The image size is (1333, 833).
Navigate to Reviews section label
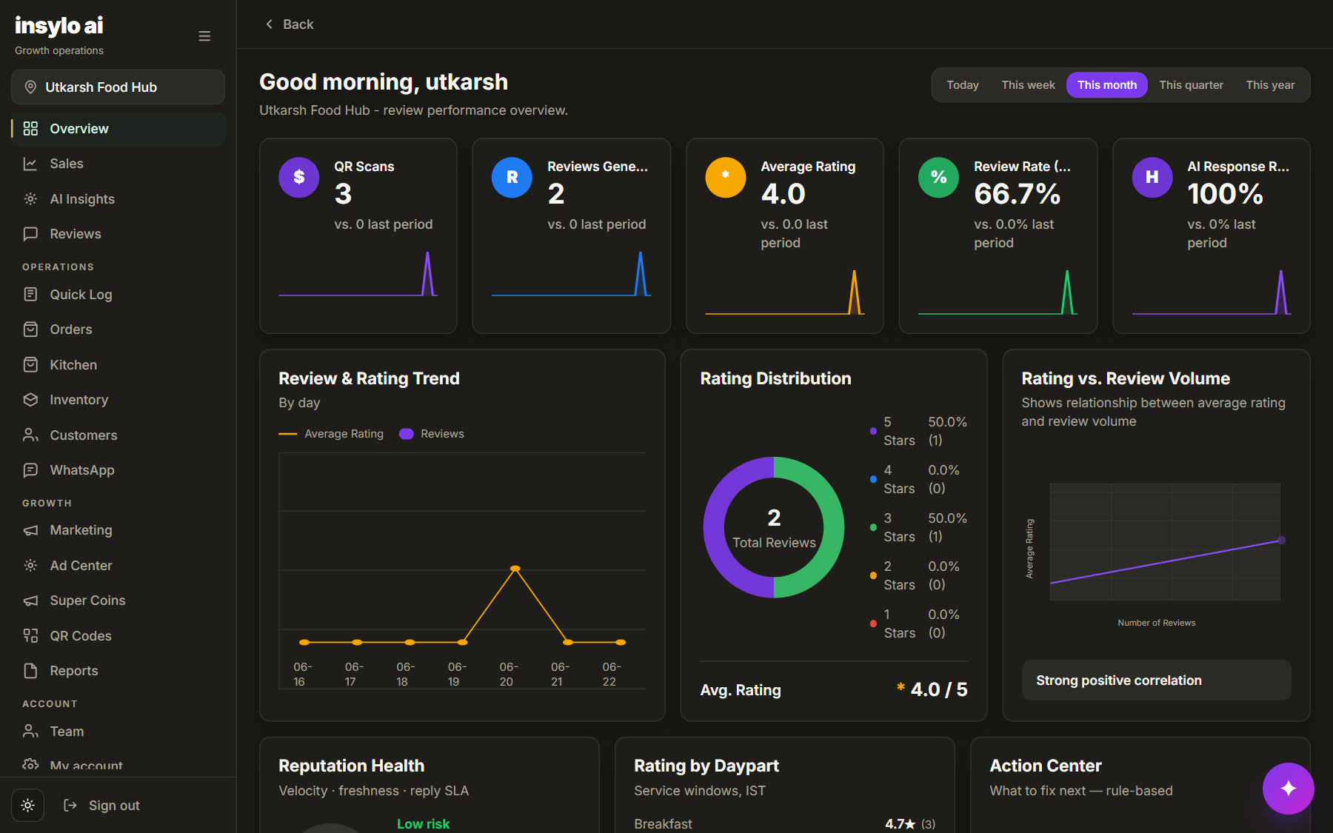[76, 234]
